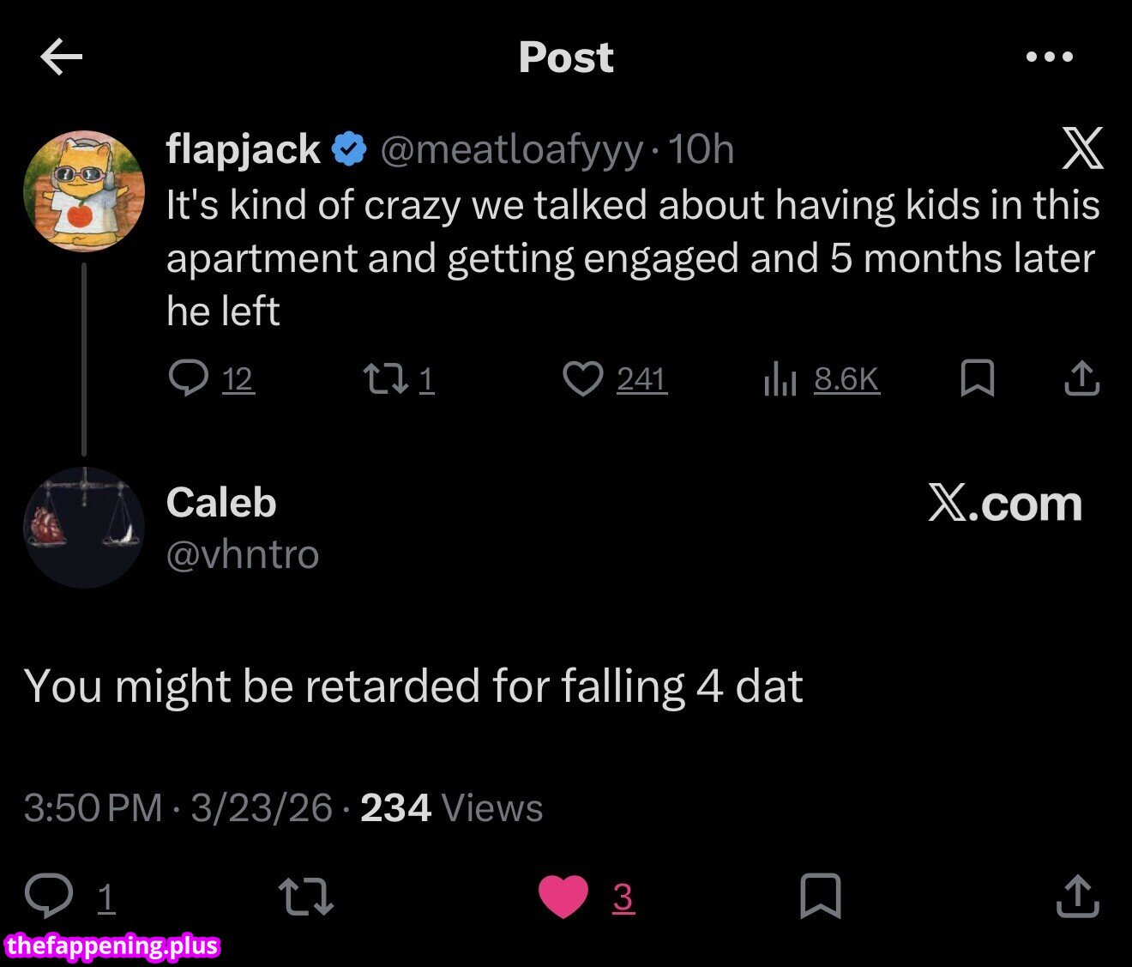Go back with the left arrow
The width and height of the screenshot is (1132, 967).
point(62,57)
